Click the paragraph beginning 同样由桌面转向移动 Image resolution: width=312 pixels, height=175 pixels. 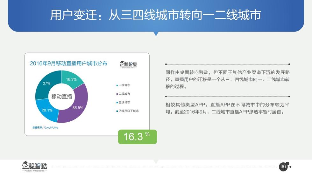pyautogui.click(x=227, y=79)
